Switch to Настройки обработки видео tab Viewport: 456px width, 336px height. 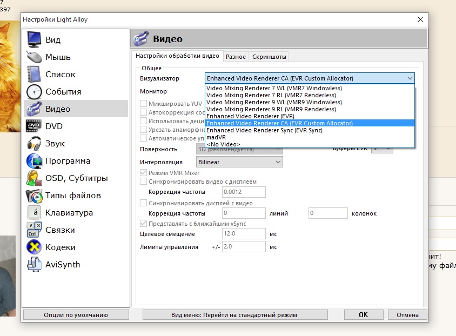pos(177,56)
